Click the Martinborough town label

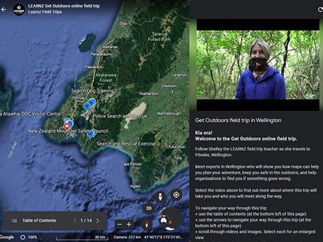(x=168, y=114)
